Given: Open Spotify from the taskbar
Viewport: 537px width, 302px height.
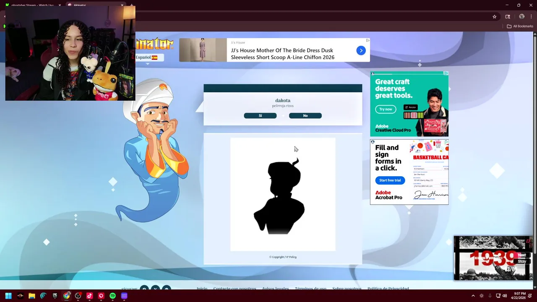Looking at the screenshot, I should tap(112, 296).
